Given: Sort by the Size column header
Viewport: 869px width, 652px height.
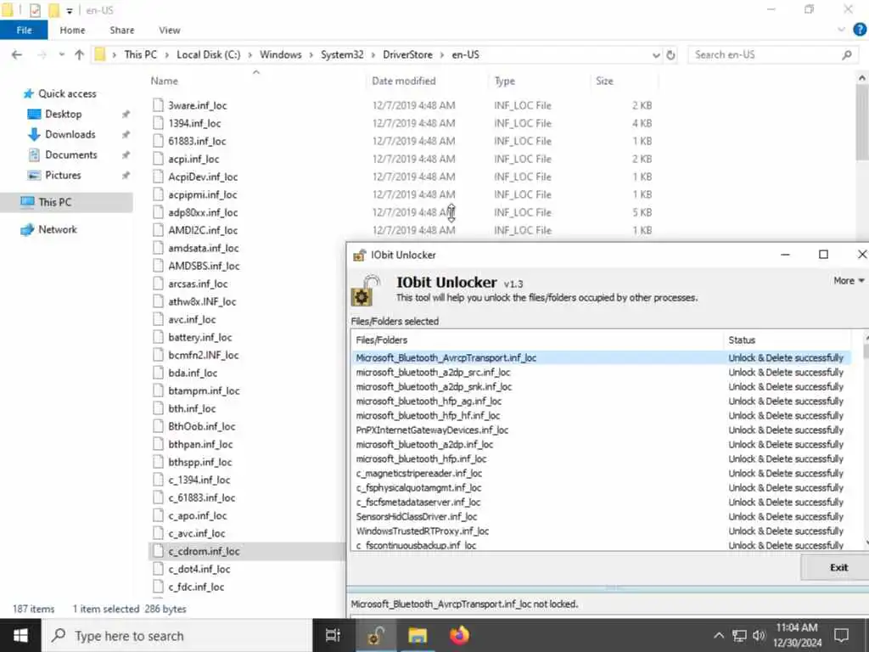Looking at the screenshot, I should click(x=604, y=81).
